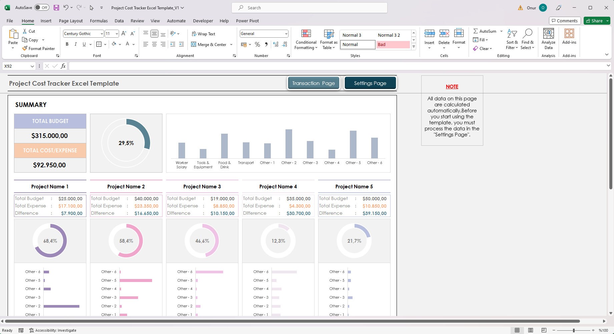Screen dimensions: 614x334
Task: Click the Format as Table icon
Action: click(x=329, y=34)
